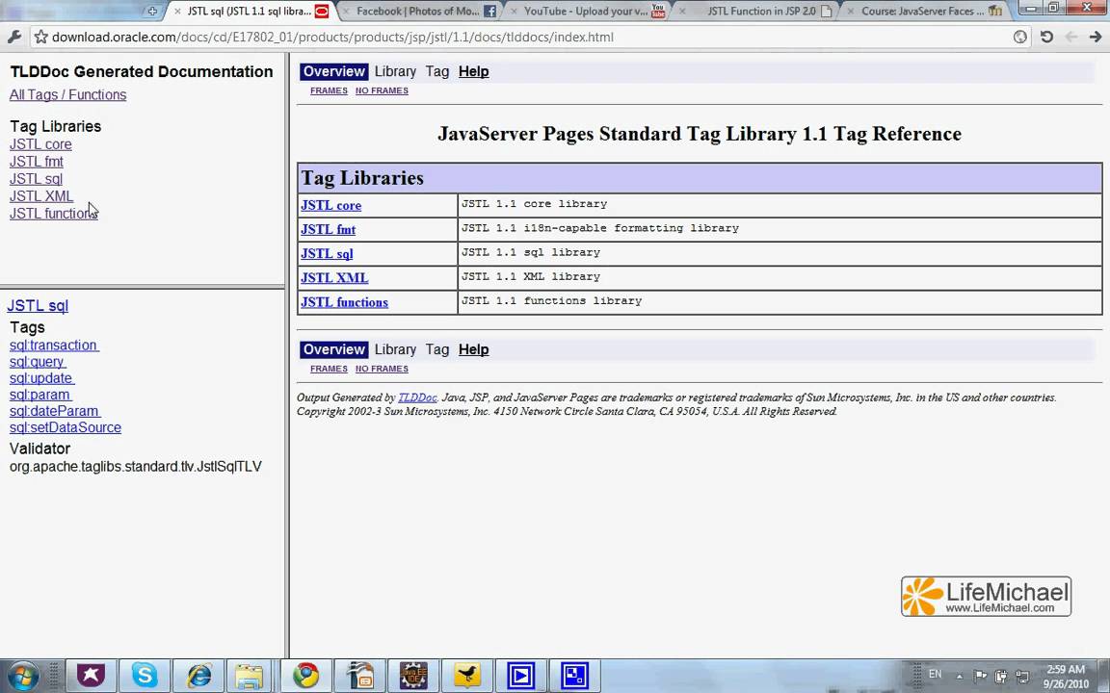The width and height of the screenshot is (1110, 693).
Task: Open the Java EE IDE taskbar icon
Action: 413,676
